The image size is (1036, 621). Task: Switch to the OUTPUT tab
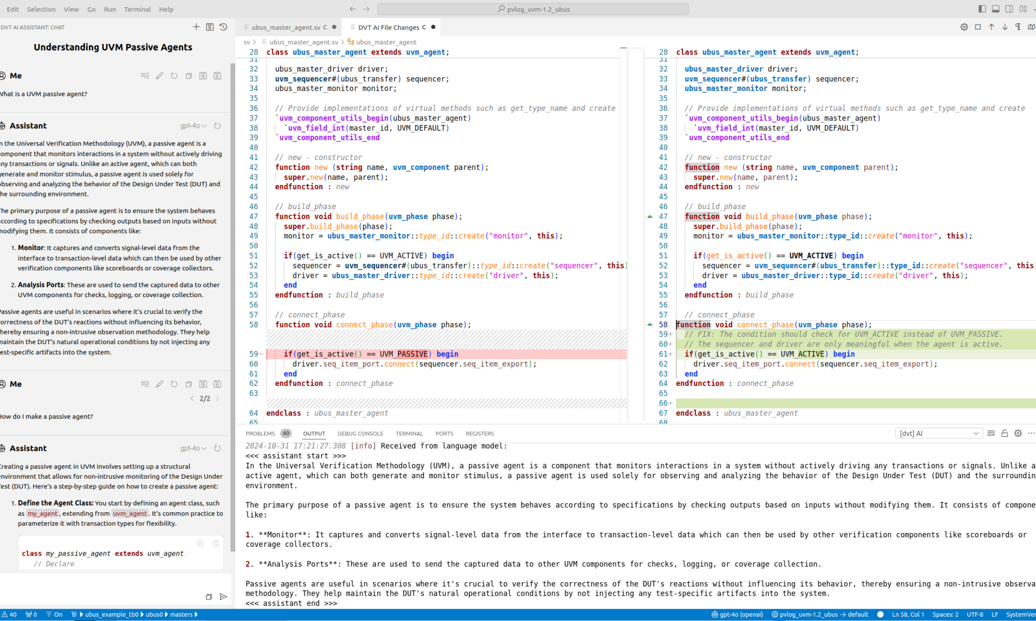coord(314,433)
